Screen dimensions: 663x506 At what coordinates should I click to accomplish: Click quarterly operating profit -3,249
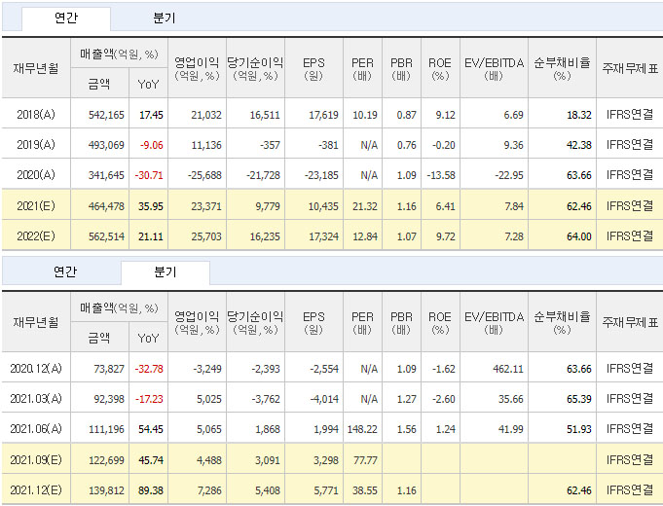(x=207, y=369)
